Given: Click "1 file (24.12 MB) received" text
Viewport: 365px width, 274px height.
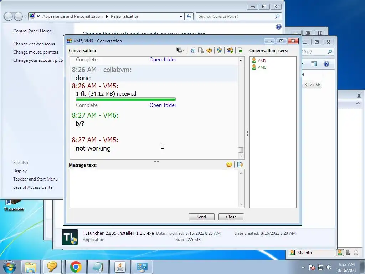Looking at the screenshot, I should [x=106, y=94].
